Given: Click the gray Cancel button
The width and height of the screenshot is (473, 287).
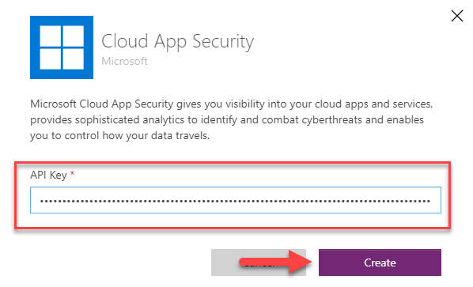Looking at the screenshot, I should [x=259, y=262].
